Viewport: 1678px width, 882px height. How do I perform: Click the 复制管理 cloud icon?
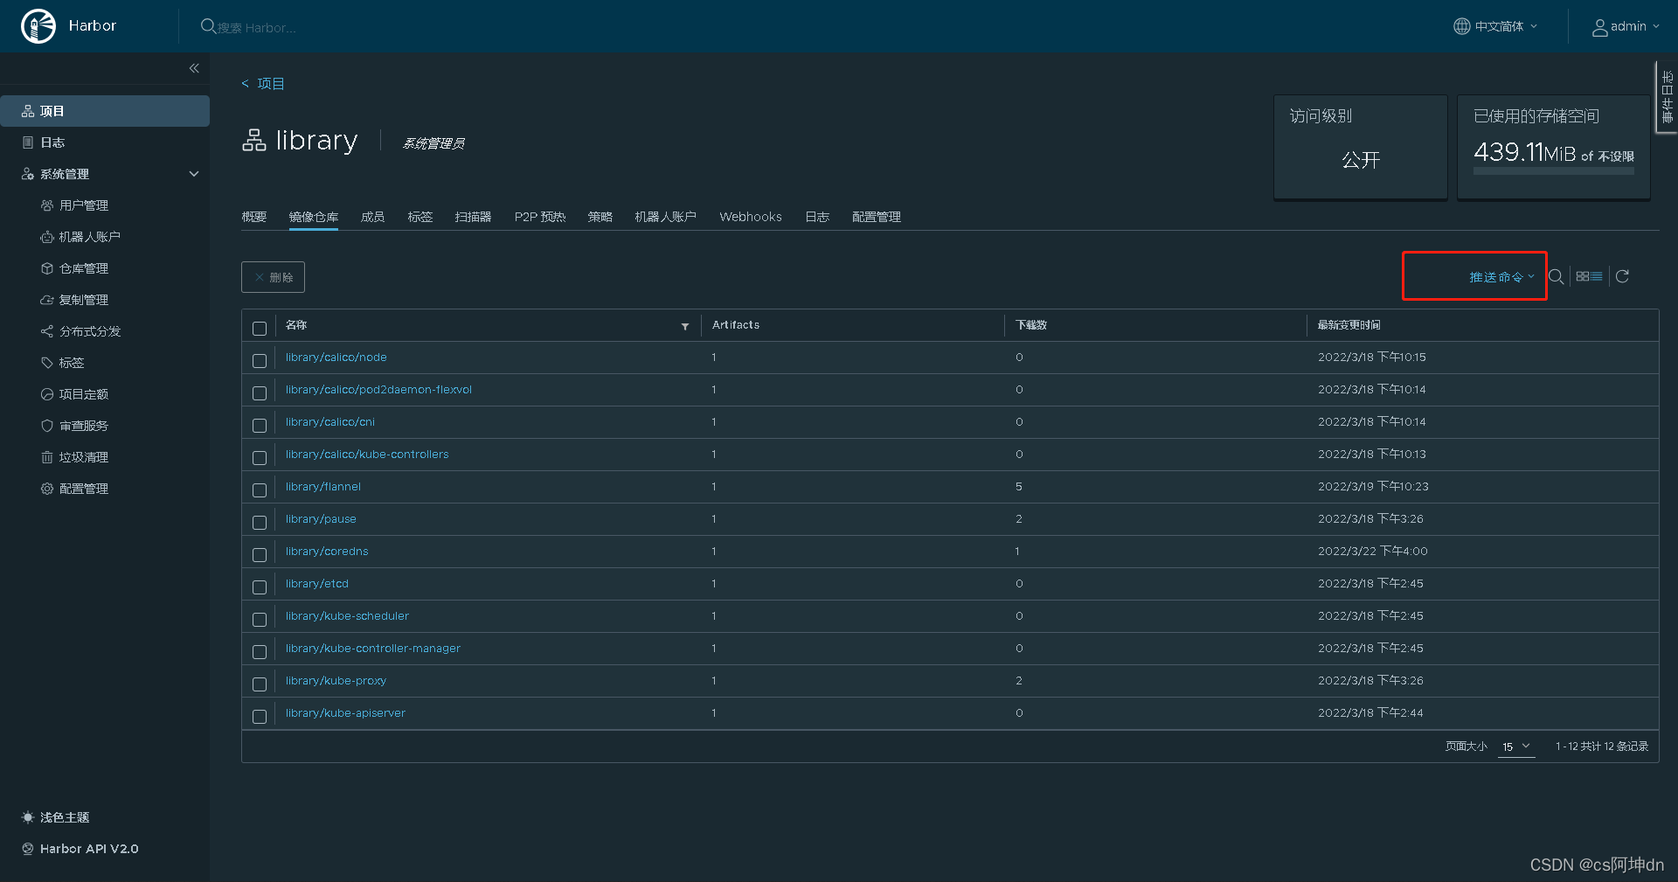coord(47,300)
